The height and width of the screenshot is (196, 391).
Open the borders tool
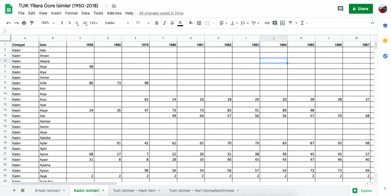[199, 23]
